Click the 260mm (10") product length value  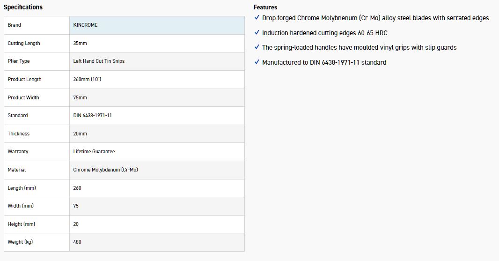click(87, 80)
